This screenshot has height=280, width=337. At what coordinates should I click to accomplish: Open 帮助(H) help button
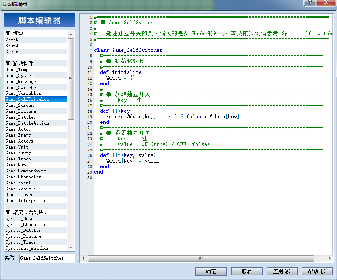317,271
